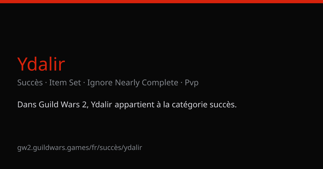
Task: Click the succès segment in the URL
Action: 110,148
